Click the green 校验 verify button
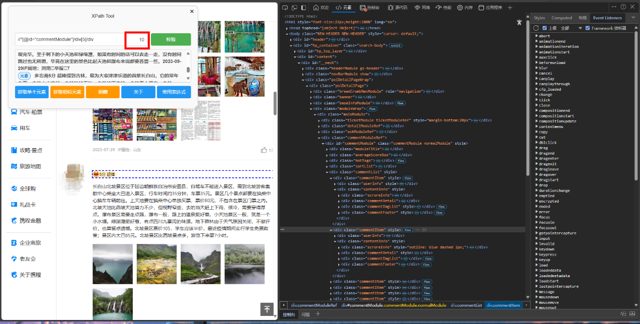This screenshot has height=324, width=640. coord(171,39)
